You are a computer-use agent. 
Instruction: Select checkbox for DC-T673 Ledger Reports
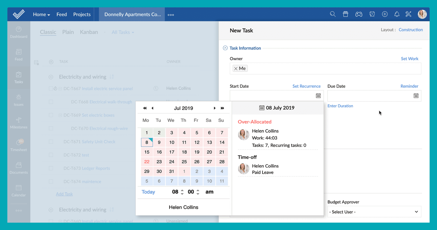pyautogui.click(x=51, y=168)
